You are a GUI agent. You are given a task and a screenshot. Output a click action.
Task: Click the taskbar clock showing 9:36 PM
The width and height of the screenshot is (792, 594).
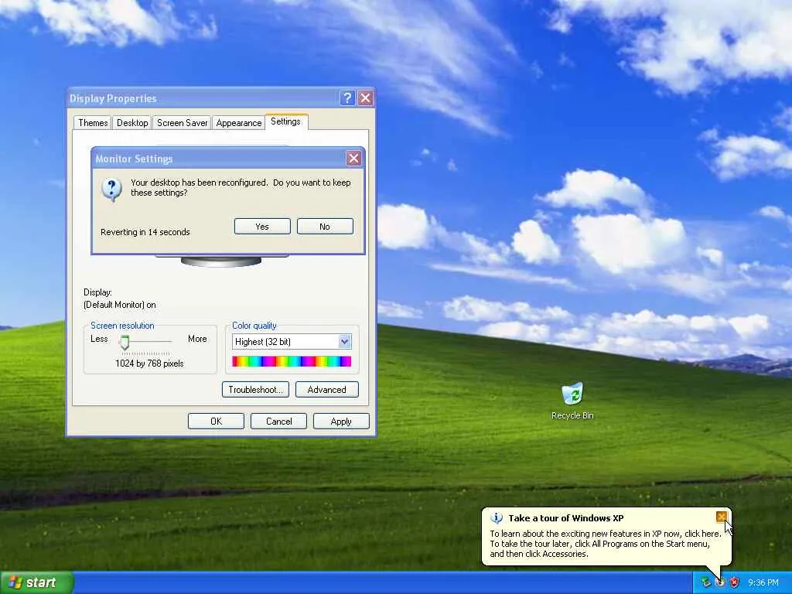763,583
